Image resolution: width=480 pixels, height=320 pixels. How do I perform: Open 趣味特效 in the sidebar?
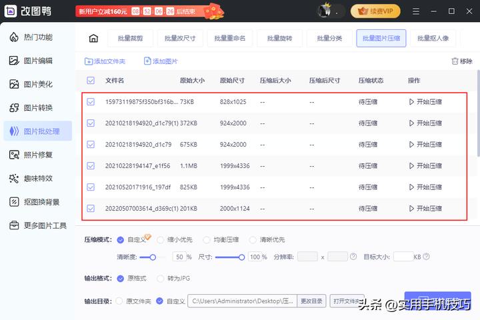pos(38,178)
